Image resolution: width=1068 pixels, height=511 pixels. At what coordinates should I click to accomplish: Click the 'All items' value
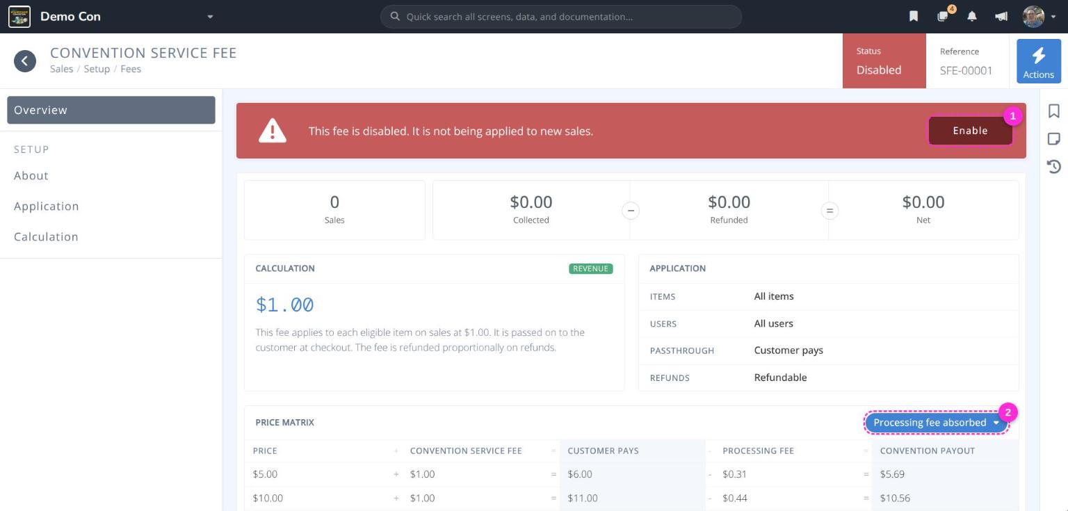774,296
